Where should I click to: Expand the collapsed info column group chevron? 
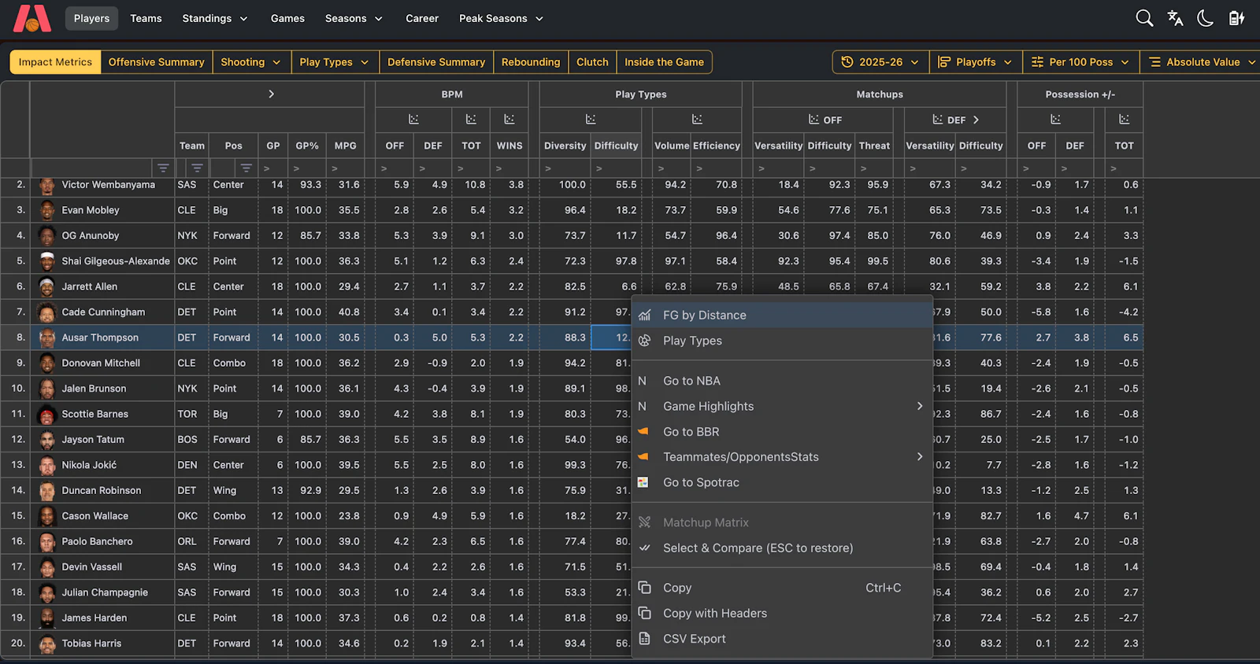(271, 94)
